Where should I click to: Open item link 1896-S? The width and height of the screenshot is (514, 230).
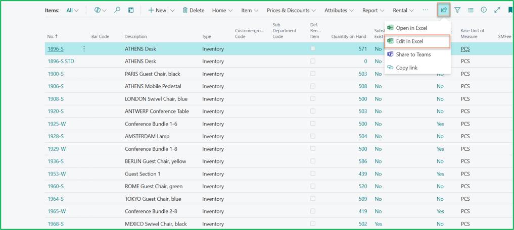[x=56, y=49]
